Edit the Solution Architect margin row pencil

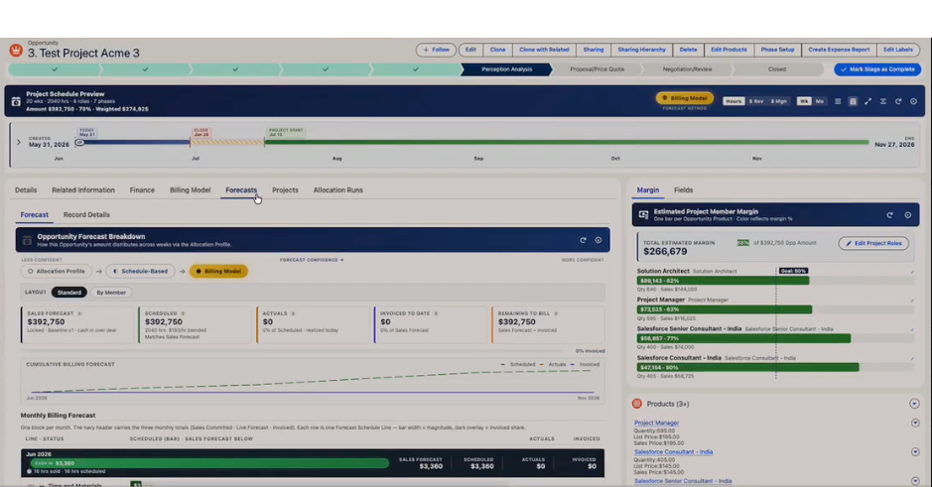pos(912,272)
